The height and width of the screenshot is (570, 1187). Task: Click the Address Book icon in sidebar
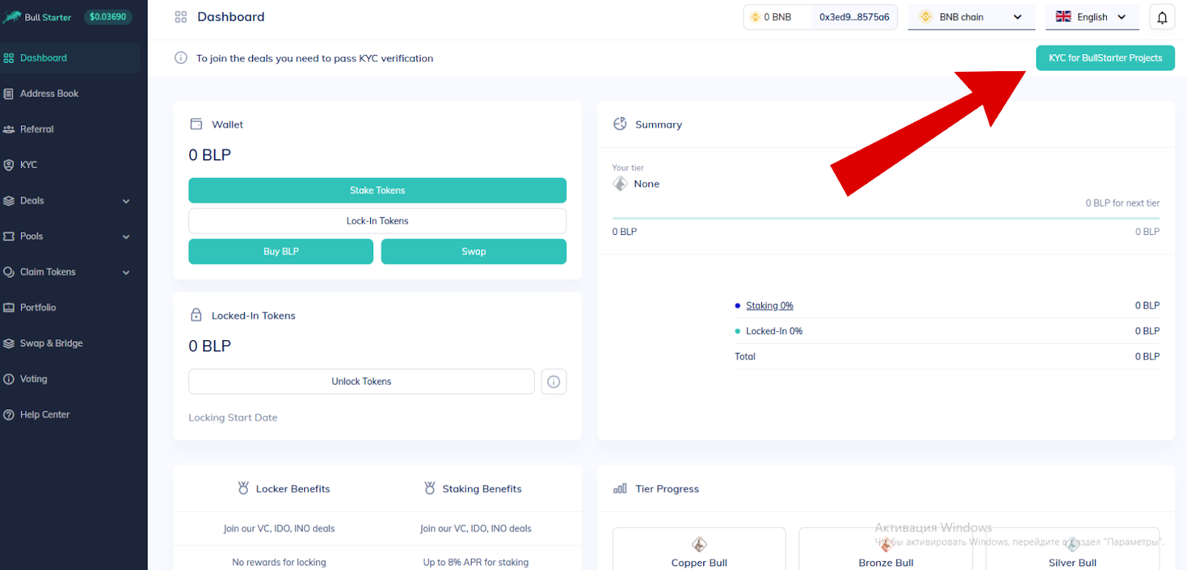pyautogui.click(x=9, y=94)
